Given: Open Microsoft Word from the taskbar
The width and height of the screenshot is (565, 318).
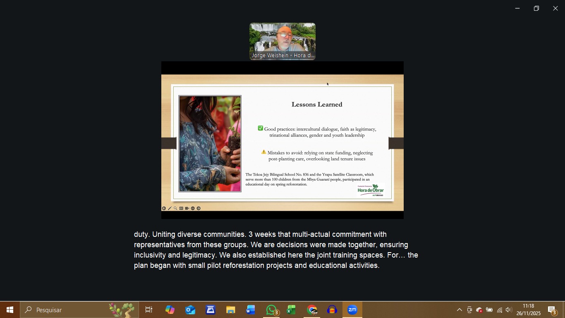Looking at the screenshot, I should [251, 310].
